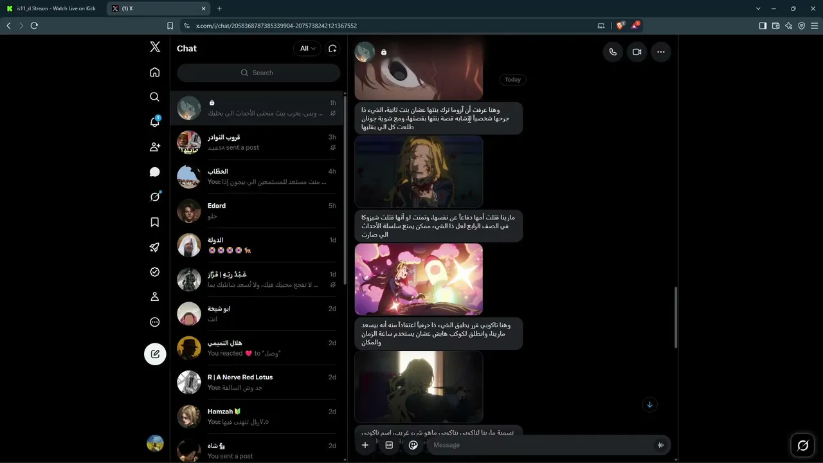Open Profile person icon in sidebar

(155, 297)
